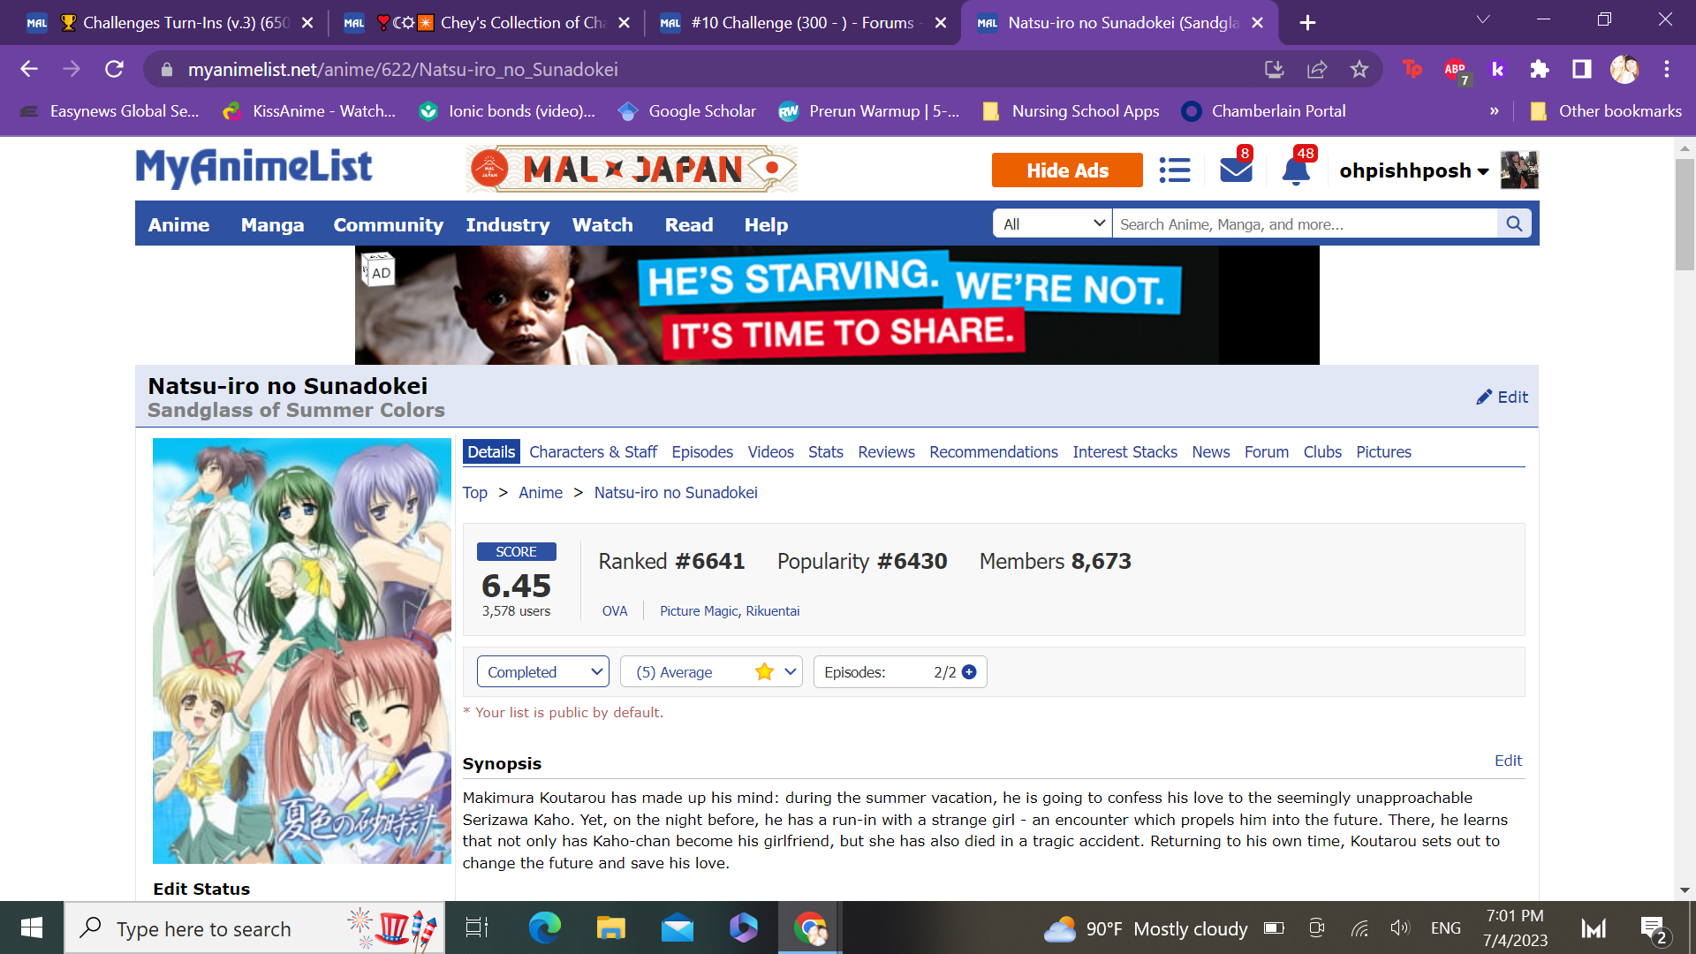Viewport: 1696px width, 954px height.
Task: Toggle the browser side panel icon
Action: pos(1582,69)
